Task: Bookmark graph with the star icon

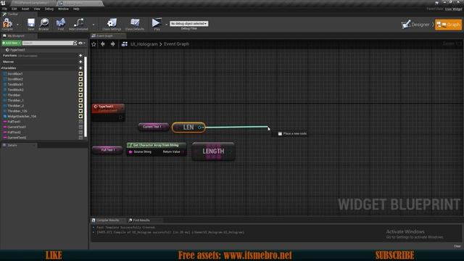Action: point(94,44)
